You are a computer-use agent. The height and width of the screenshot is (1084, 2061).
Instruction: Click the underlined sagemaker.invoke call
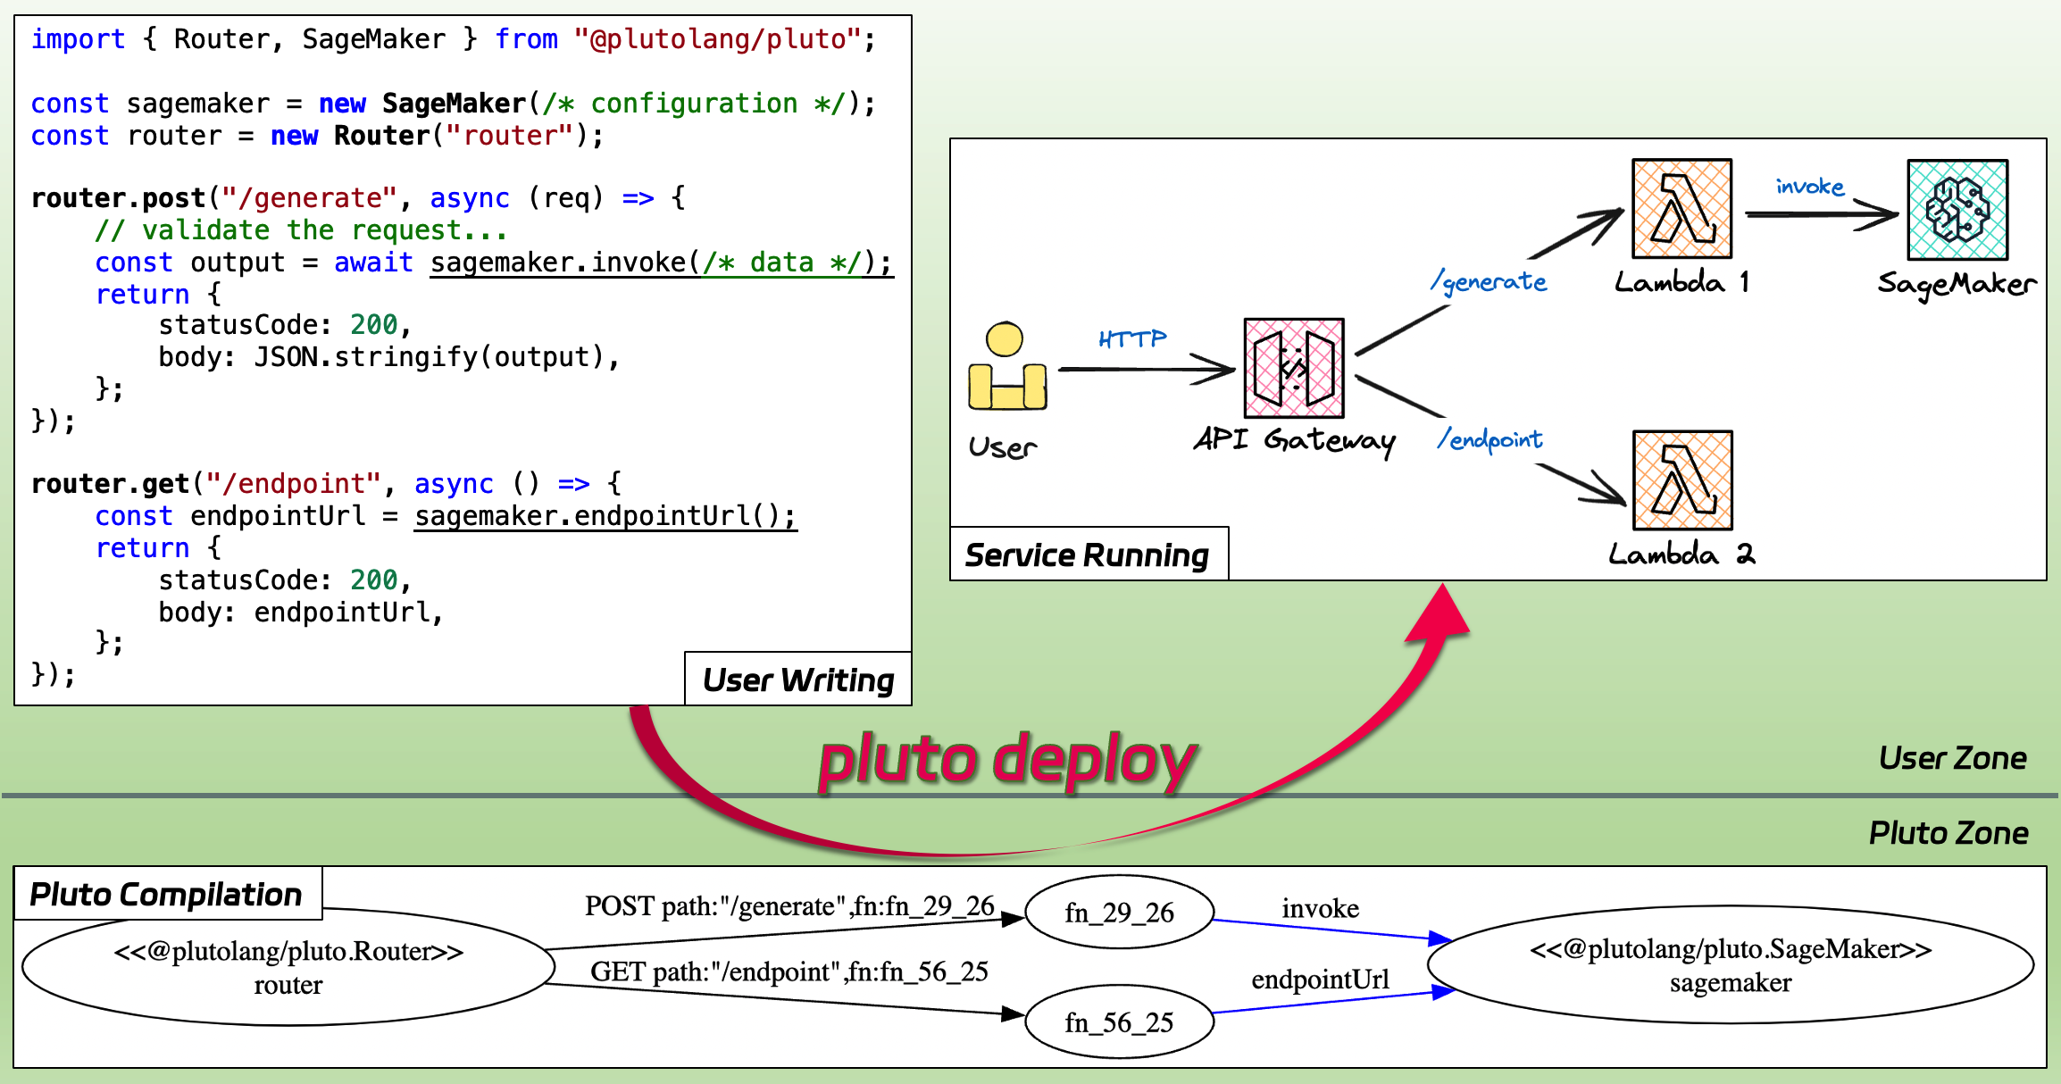(661, 263)
